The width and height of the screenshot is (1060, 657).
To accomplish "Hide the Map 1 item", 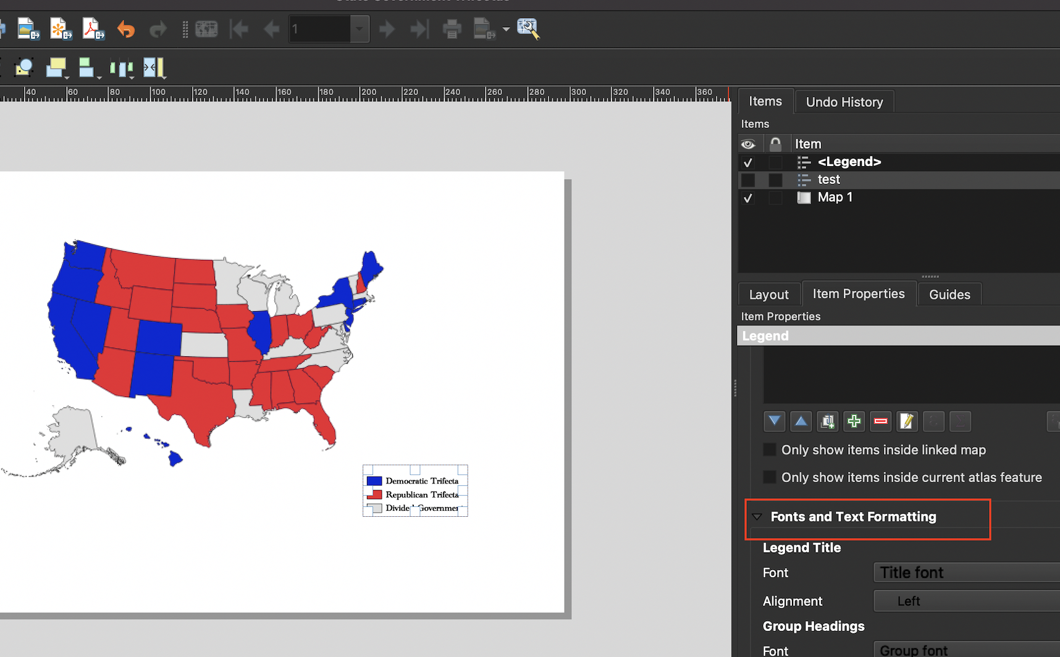I will (x=748, y=198).
